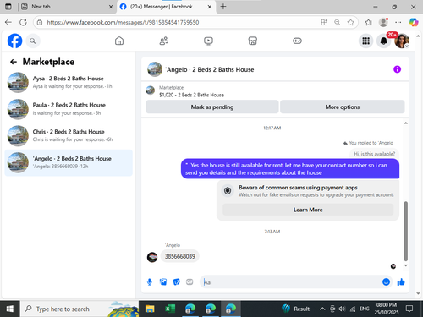Open the Facebook menu grid icon
The image size is (423, 317).
coord(365,41)
